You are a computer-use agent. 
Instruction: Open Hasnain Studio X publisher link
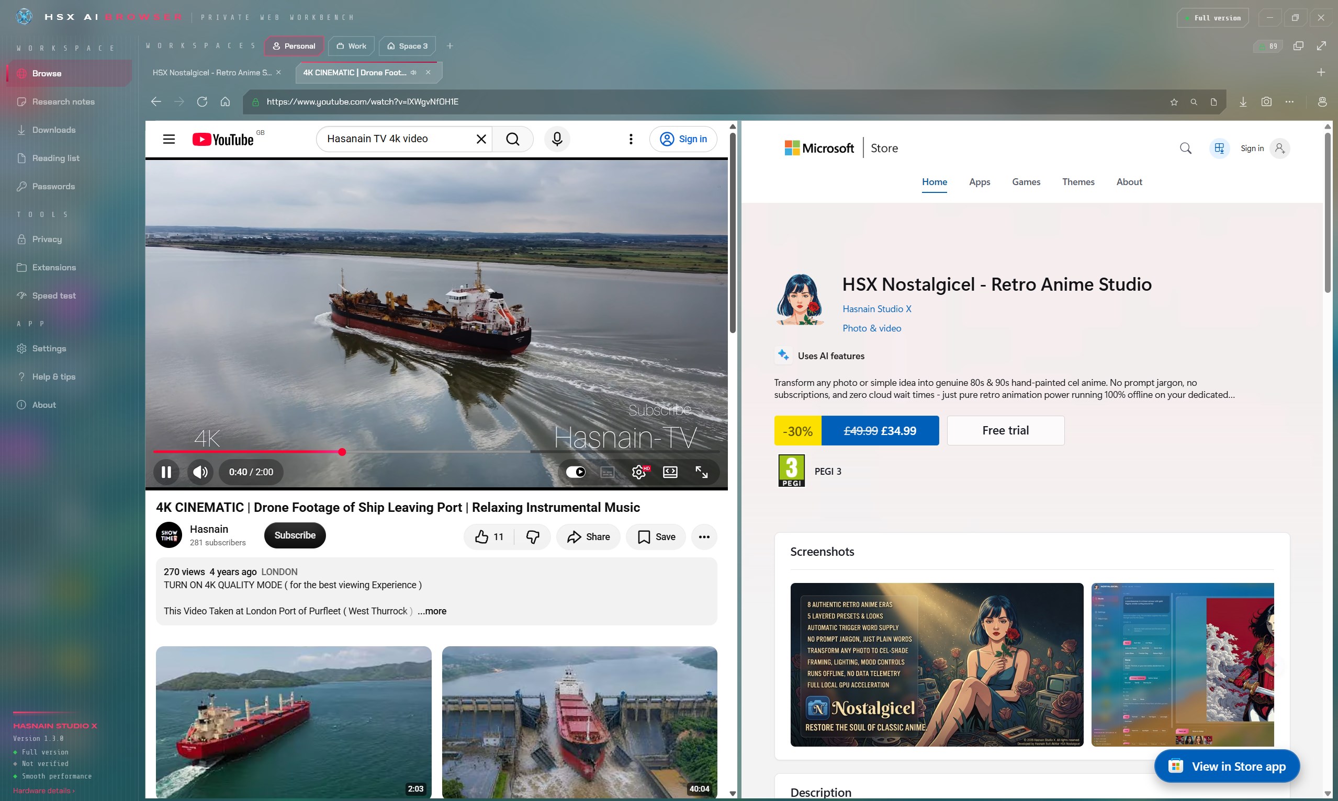(x=876, y=309)
